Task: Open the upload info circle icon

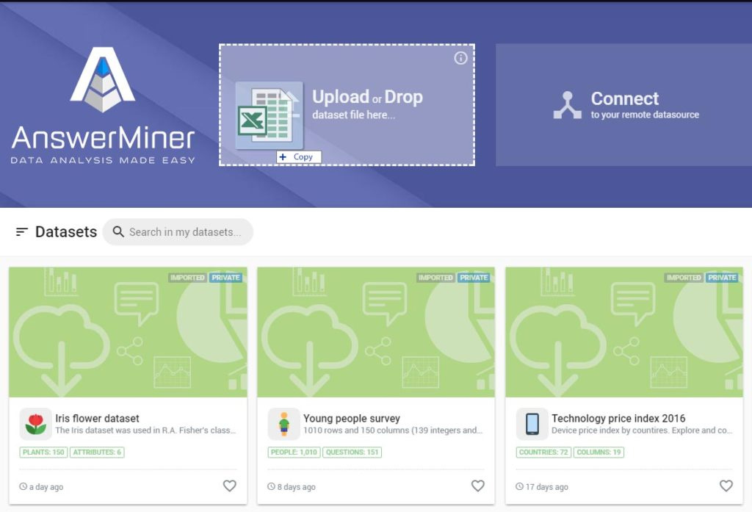Action: click(x=460, y=58)
